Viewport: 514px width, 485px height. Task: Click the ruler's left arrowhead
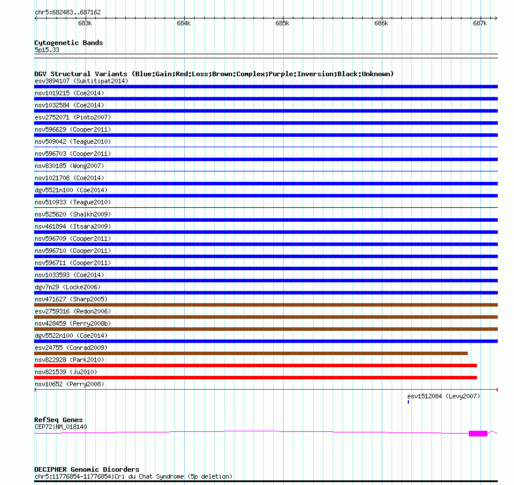pos(36,18)
